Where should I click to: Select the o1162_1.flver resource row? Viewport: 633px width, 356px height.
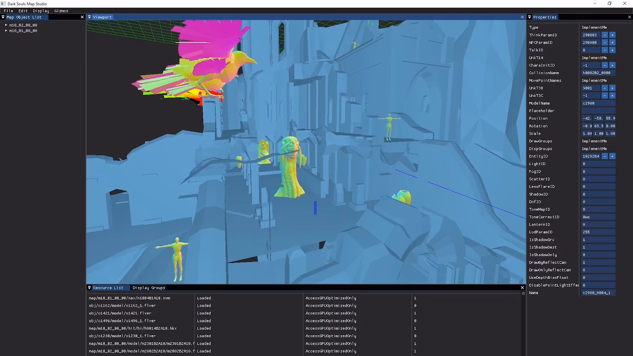click(304, 306)
